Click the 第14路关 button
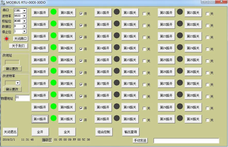 coord(130,48)
